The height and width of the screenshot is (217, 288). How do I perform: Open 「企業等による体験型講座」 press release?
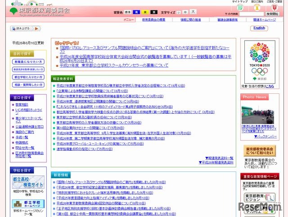point(92,91)
